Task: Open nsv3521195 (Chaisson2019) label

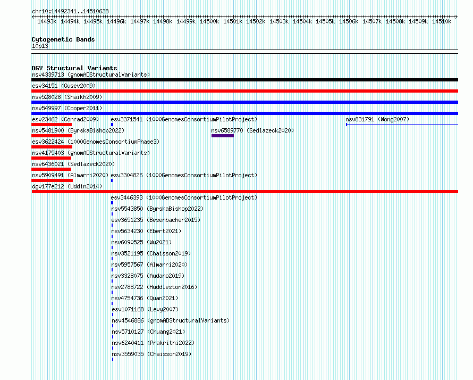Action: click(x=151, y=253)
